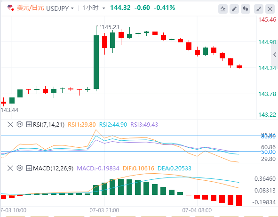The width and height of the screenshot is (278, 217).
Task: Click the 0.08313 MACD axis label
Action: pos(265,191)
